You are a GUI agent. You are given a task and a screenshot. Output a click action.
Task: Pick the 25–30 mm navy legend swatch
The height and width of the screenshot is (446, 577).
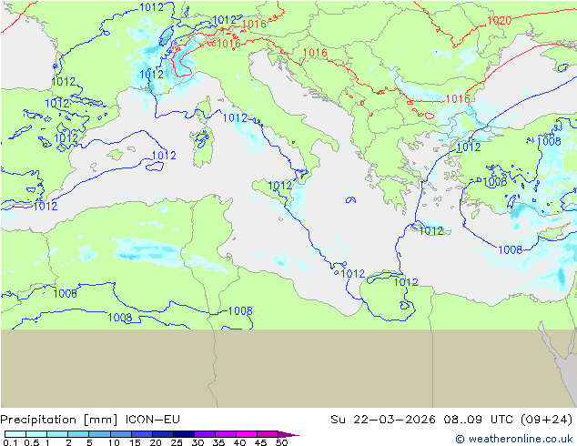(x=183, y=434)
